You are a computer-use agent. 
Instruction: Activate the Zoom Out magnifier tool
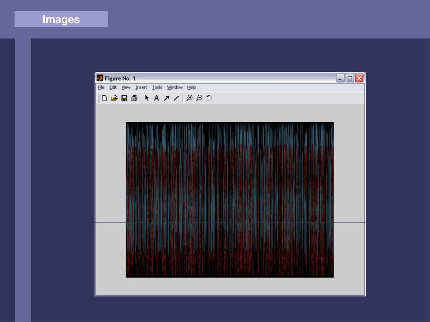click(199, 98)
